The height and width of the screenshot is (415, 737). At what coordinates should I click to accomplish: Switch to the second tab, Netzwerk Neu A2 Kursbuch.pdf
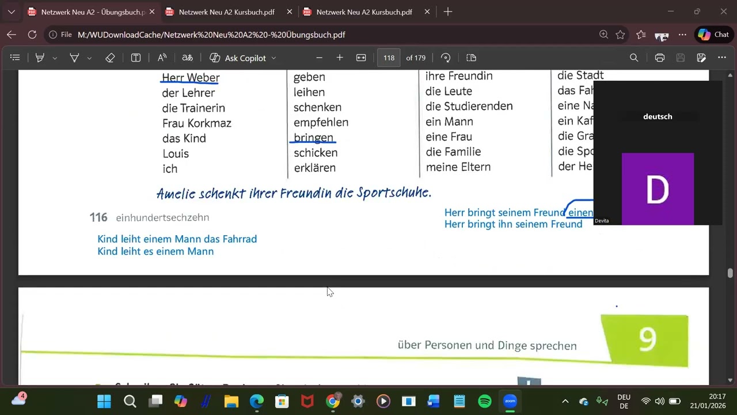click(227, 12)
